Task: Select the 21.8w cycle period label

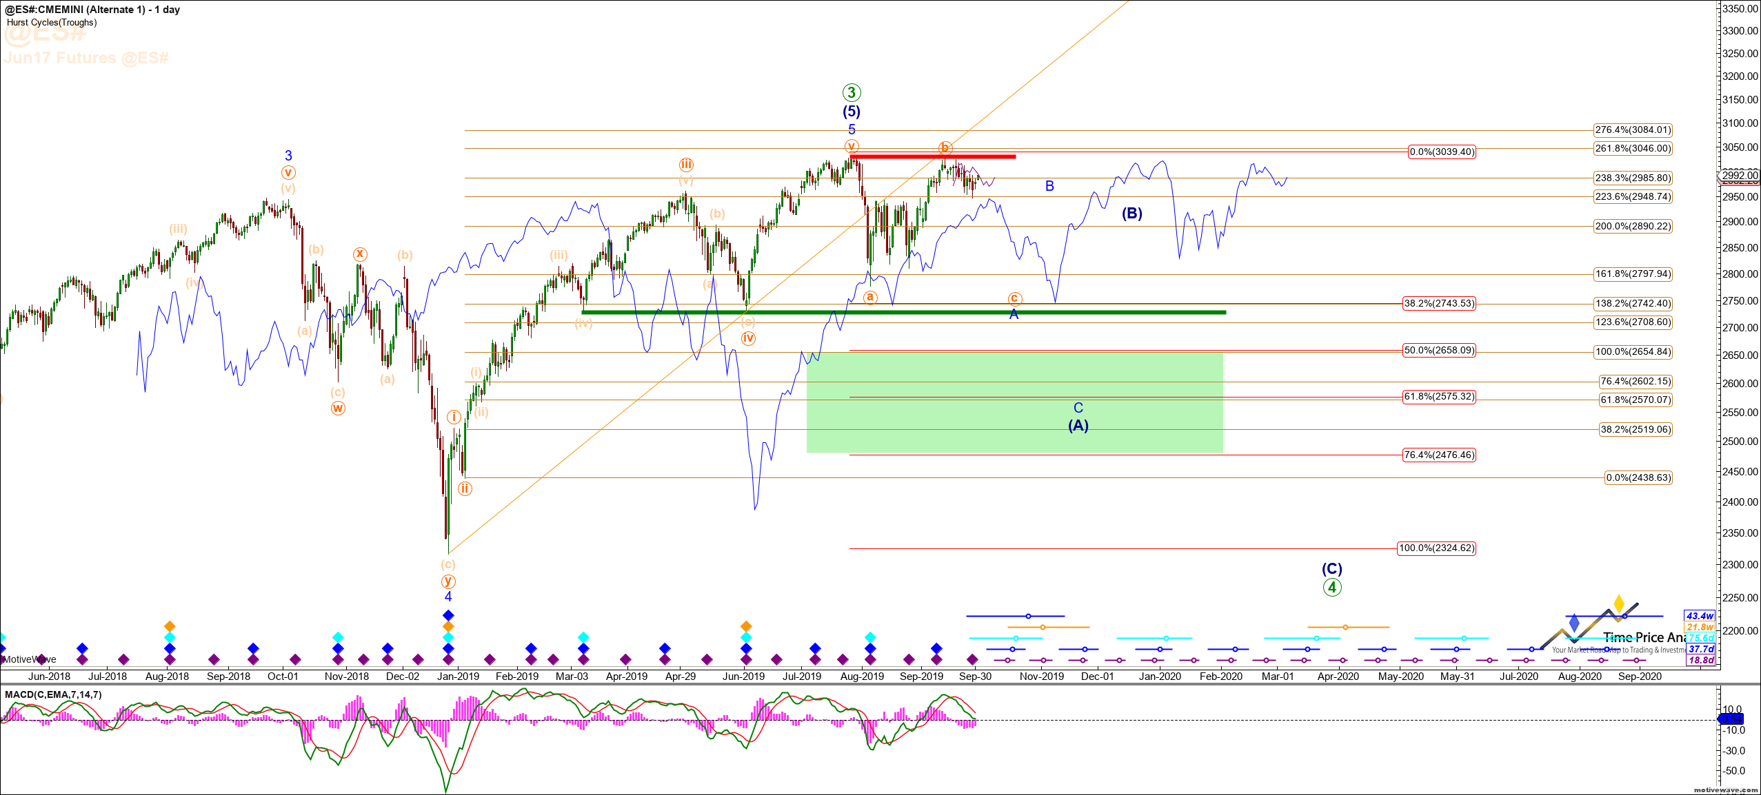Action: [x=1700, y=627]
